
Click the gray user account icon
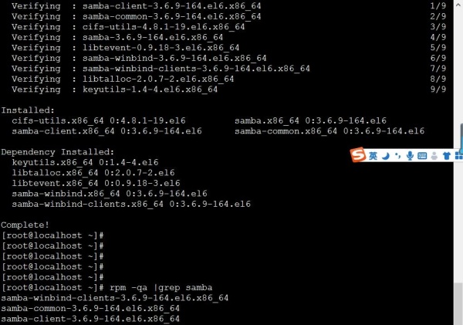(434, 156)
